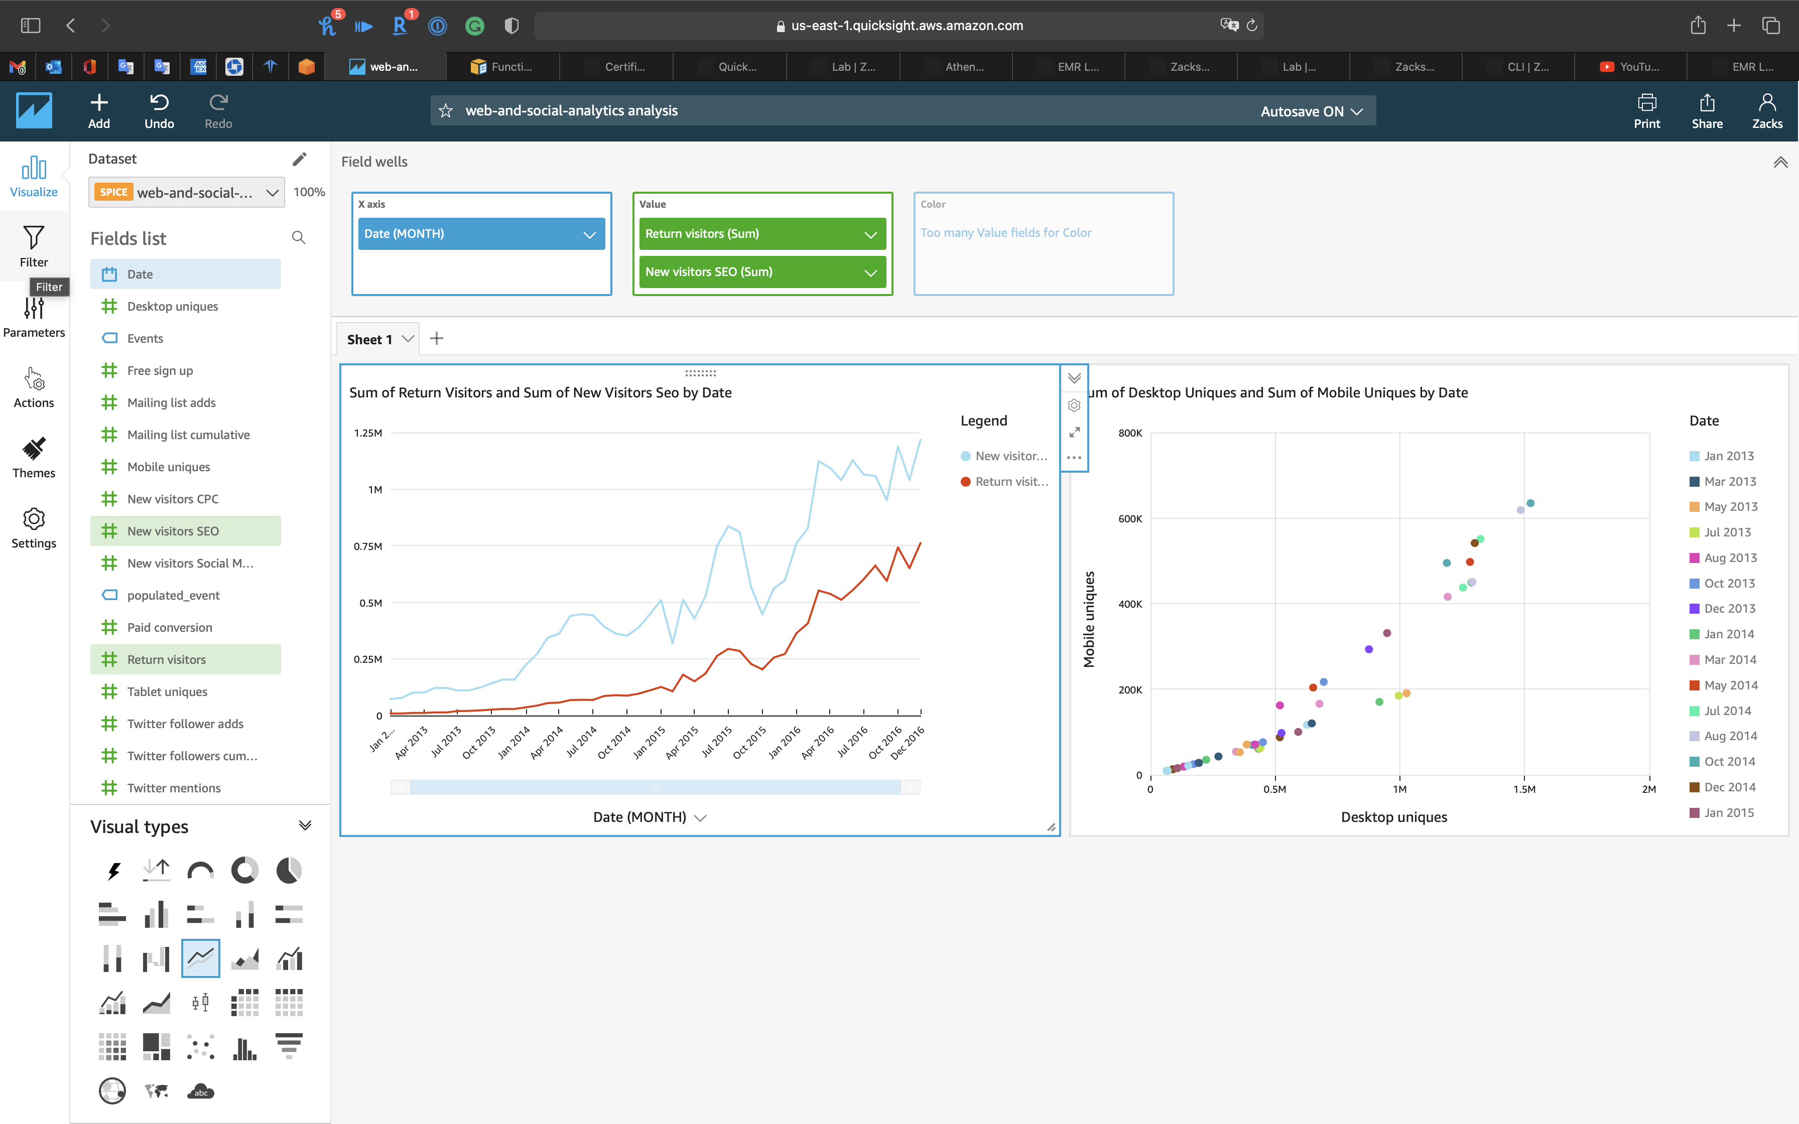Click the date range slider under chart
This screenshot has width=1799, height=1124.
coord(655,787)
